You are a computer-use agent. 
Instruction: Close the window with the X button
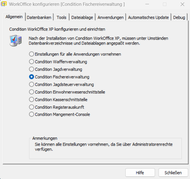182,5
